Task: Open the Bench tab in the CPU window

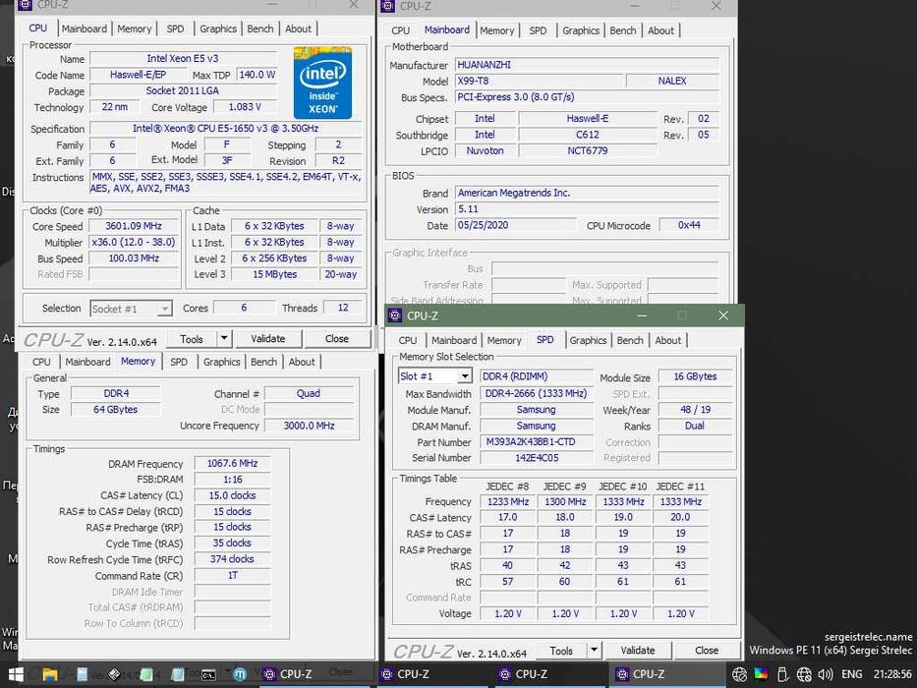Action: tap(260, 29)
